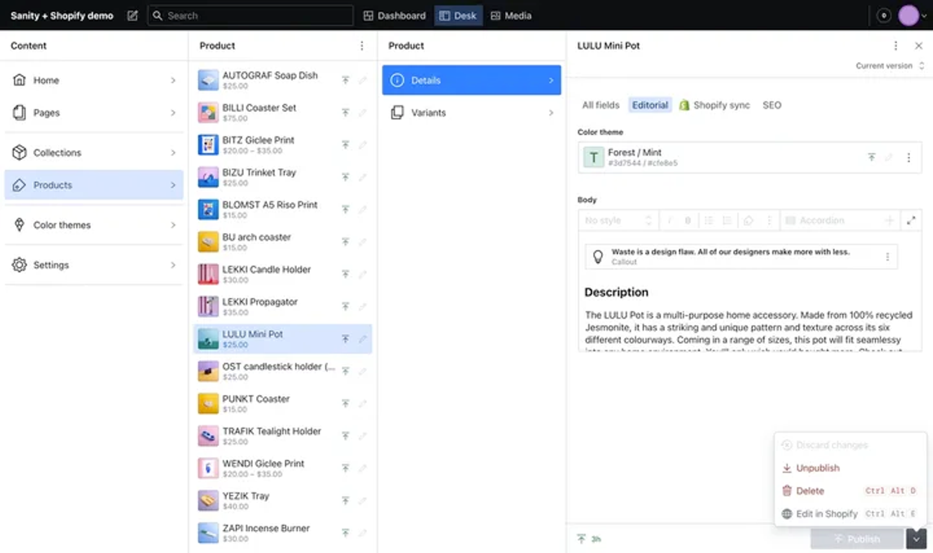Viewport: 933px width, 553px height.
Task: Select Delete in the actions menu
Action: (x=810, y=491)
